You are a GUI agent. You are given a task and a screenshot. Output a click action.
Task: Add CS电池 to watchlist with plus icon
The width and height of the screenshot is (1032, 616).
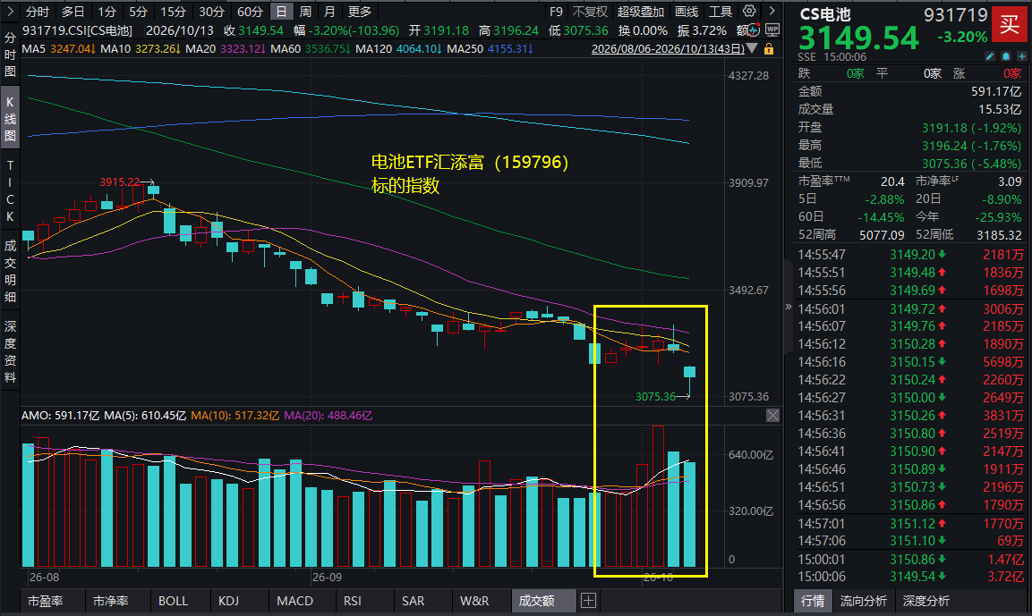click(x=1021, y=56)
